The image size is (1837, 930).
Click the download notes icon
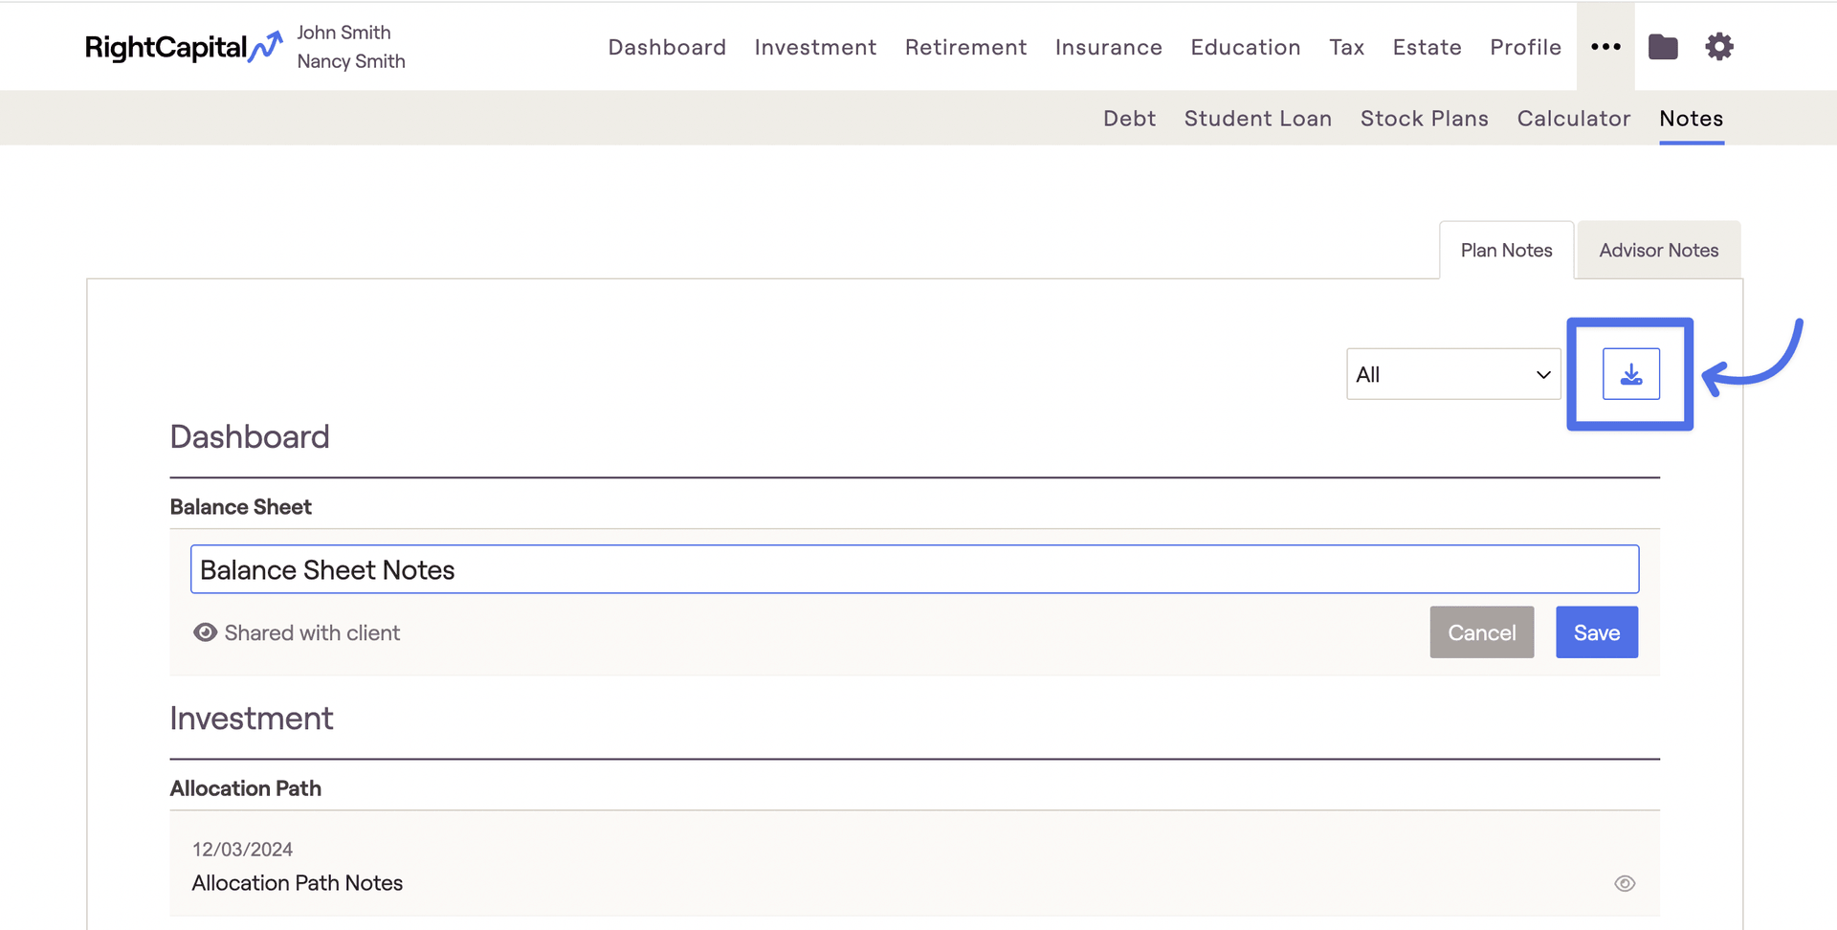click(1631, 374)
